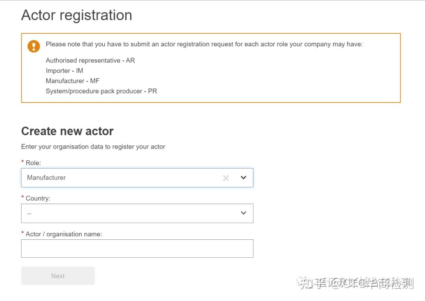The height and width of the screenshot is (301, 425).
Task: Clear the Role selection with the X icon
Action: pyautogui.click(x=226, y=178)
